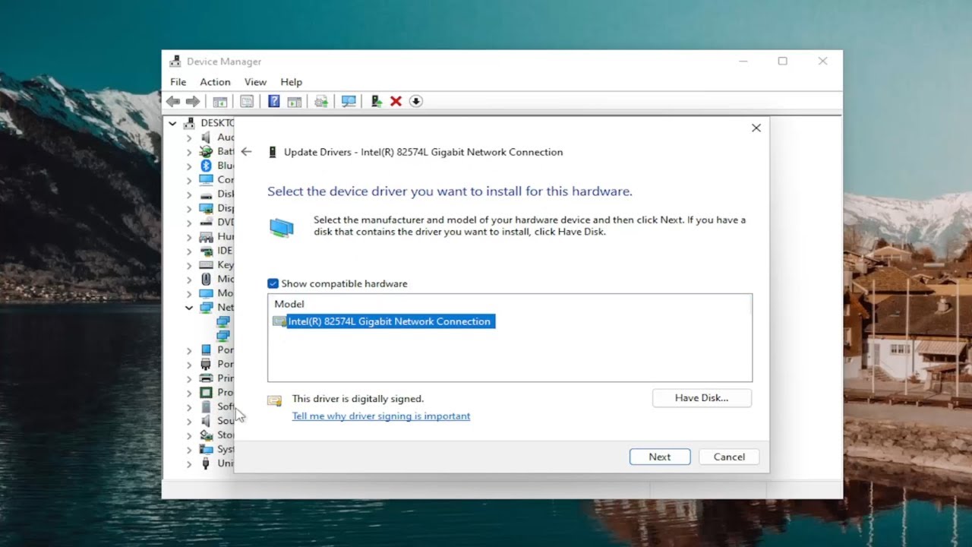Open the File menu
This screenshot has width=972, height=547.
pyautogui.click(x=178, y=82)
